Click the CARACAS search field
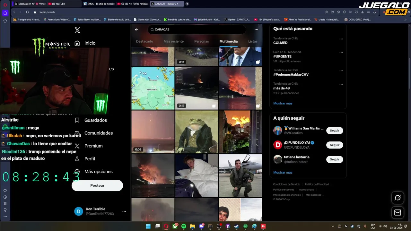The height and width of the screenshot is (231, 411). 197,30
